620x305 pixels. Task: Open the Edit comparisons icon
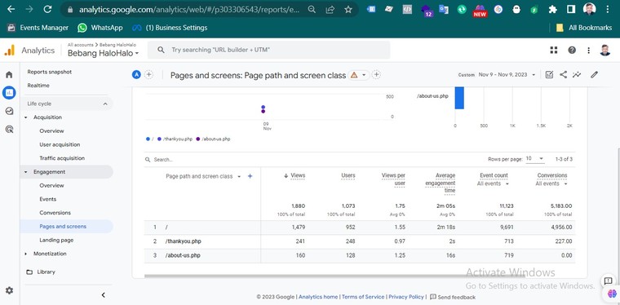(x=549, y=75)
